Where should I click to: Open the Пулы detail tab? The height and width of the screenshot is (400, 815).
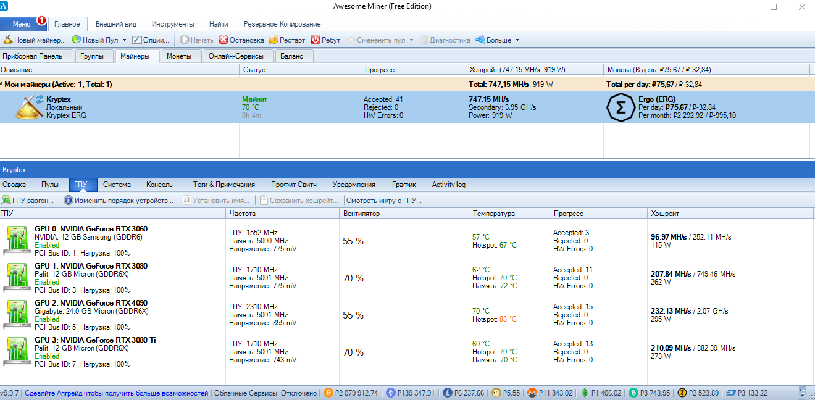(x=50, y=184)
